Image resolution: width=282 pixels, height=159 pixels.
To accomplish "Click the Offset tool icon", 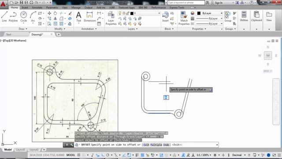I will click(x=70, y=24).
